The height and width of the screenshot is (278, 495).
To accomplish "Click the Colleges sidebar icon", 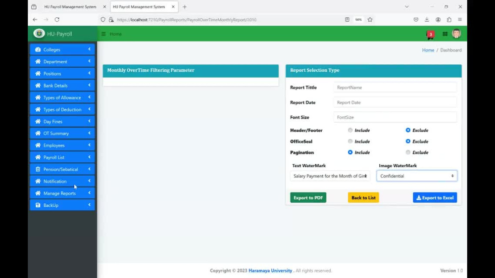I will [x=38, y=49].
